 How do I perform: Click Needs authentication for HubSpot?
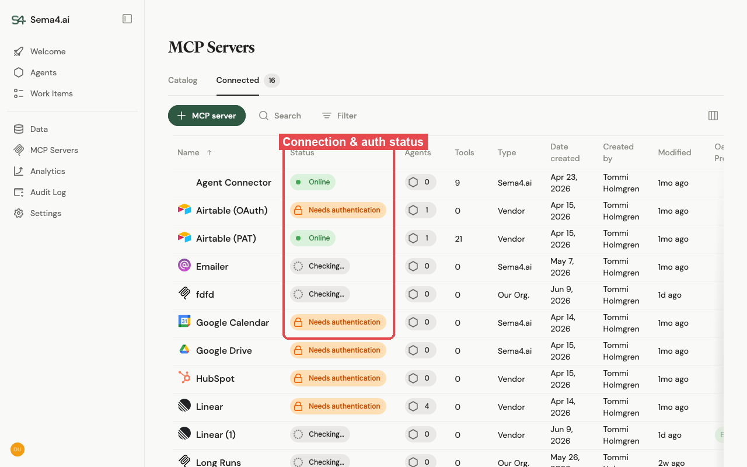(338, 378)
